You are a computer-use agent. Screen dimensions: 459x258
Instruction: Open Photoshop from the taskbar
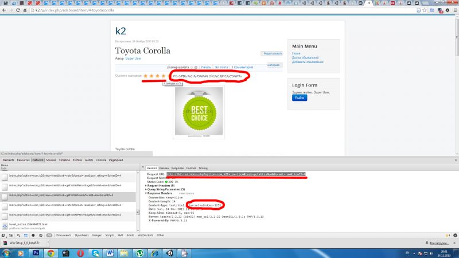pos(36,253)
